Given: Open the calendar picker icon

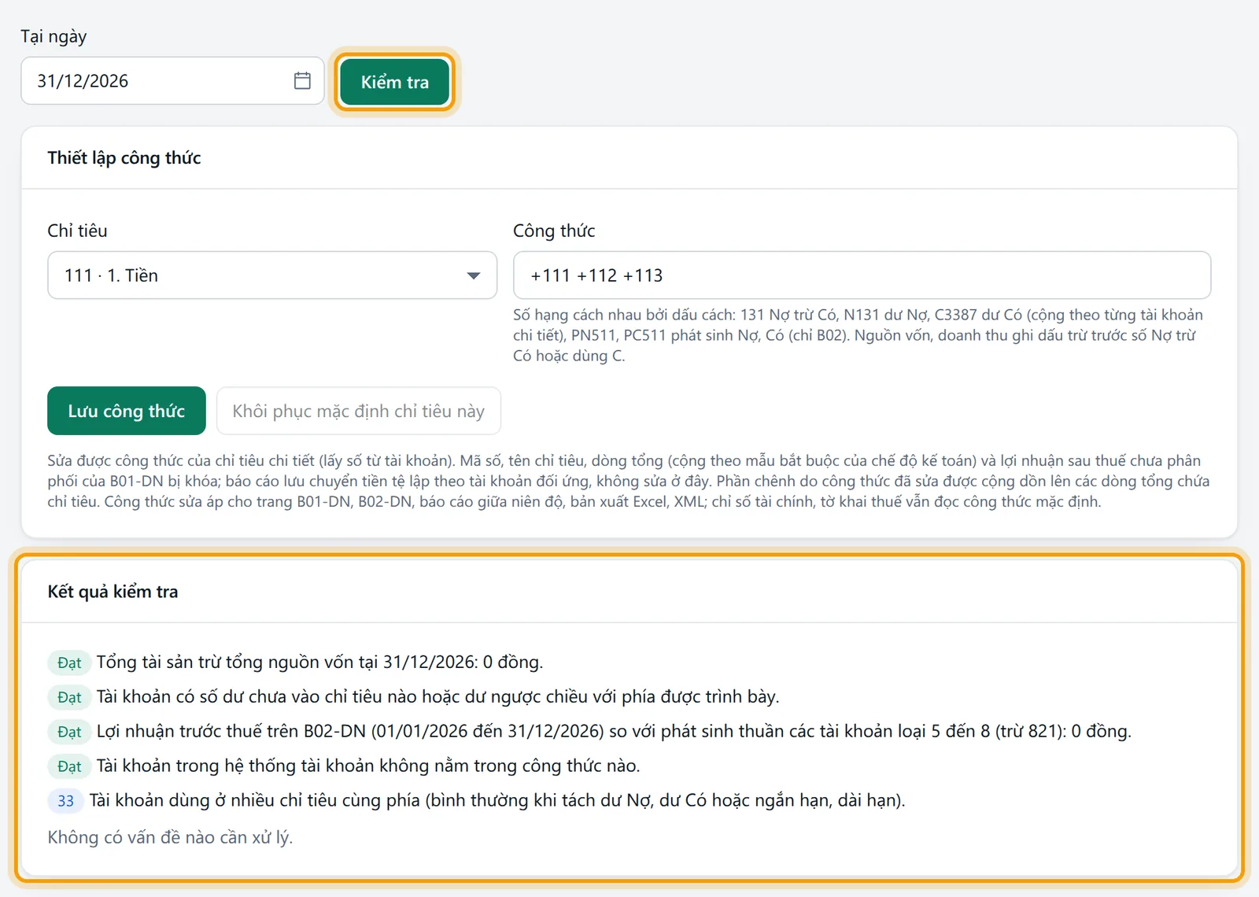Looking at the screenshot, I should pos(302,80).
